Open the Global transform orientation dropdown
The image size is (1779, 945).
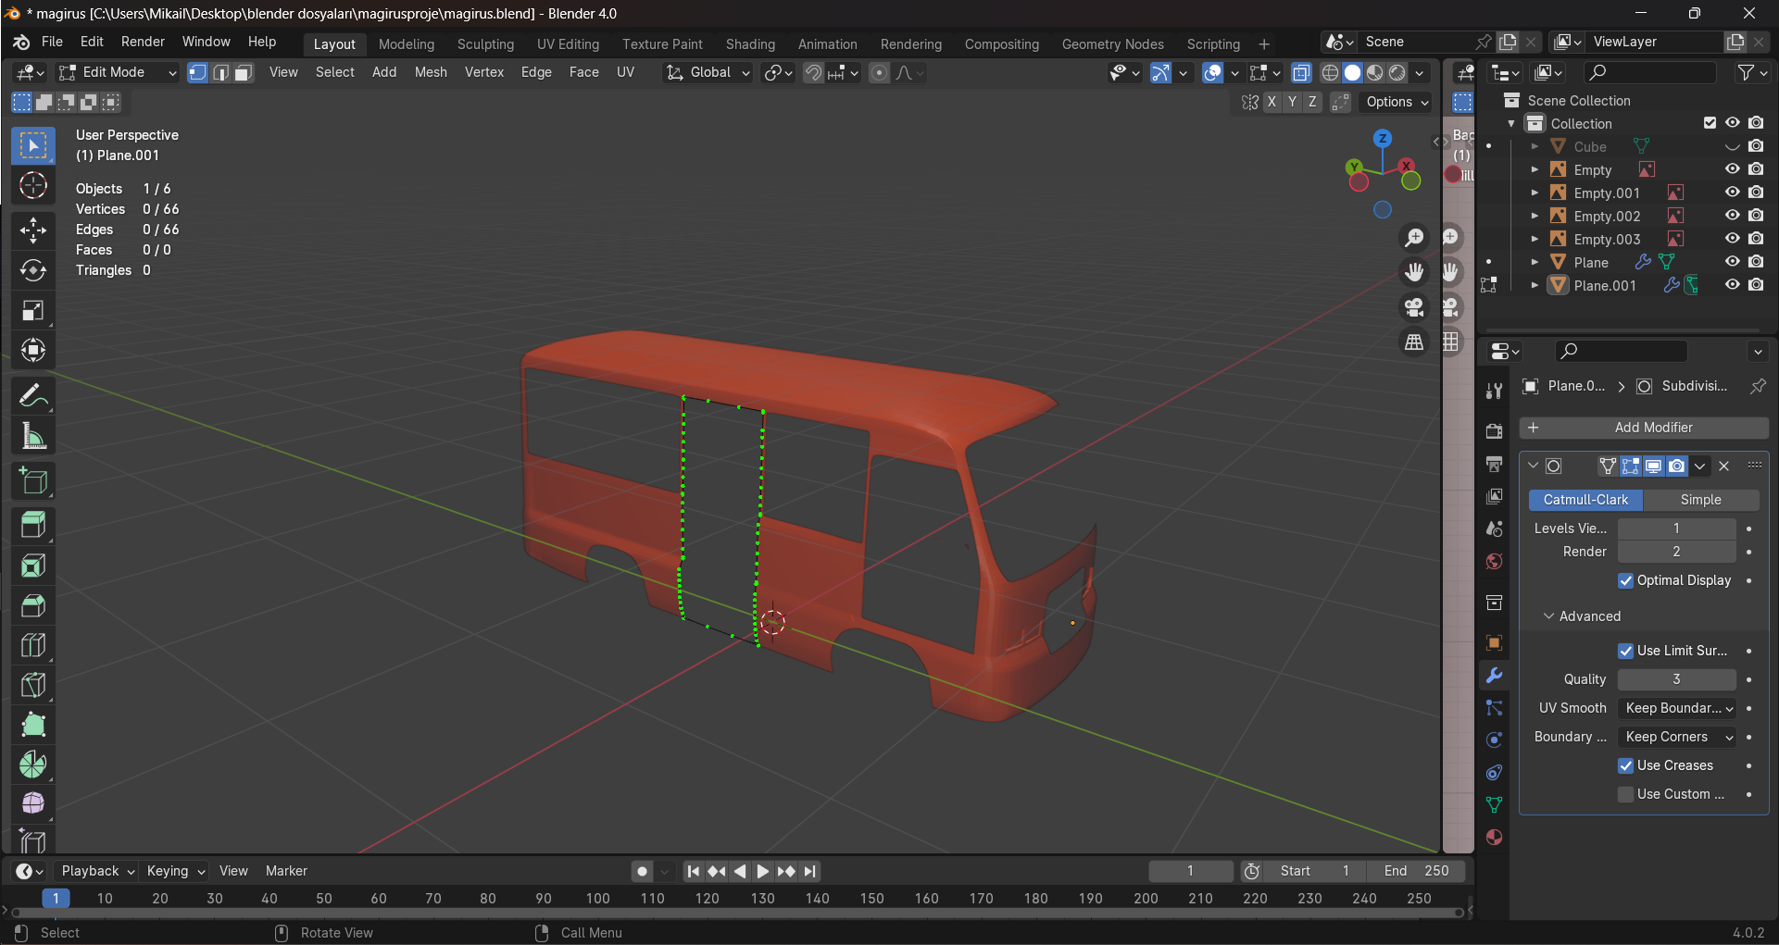708,72
